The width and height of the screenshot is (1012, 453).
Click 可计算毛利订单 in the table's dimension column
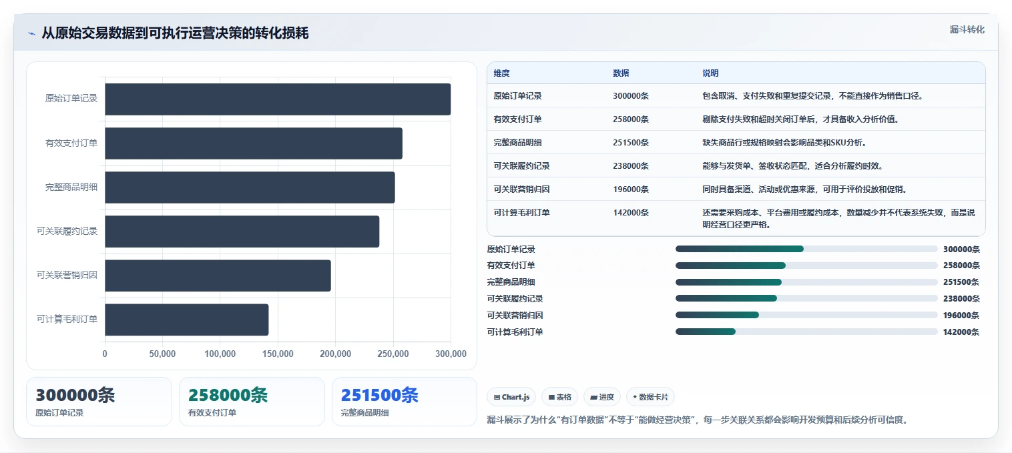522,213
